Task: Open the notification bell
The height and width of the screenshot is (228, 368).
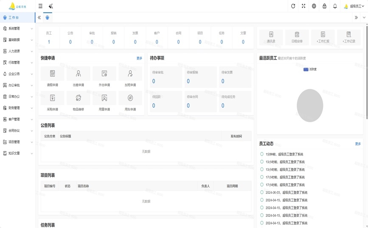Action: (x=335, y=6)
